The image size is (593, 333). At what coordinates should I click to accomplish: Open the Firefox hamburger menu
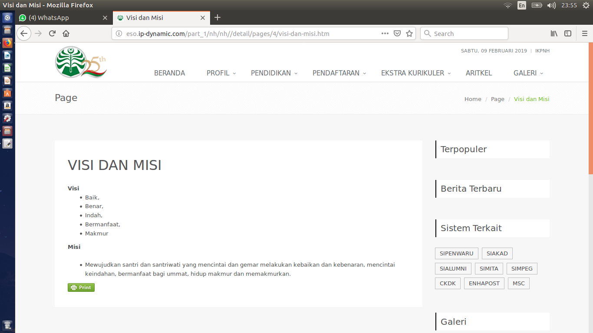pyautogui.click(x=584, y=33)
